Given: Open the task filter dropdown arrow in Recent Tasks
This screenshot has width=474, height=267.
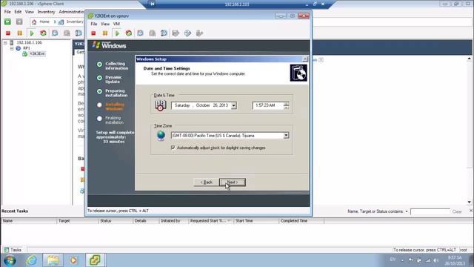Looking at the screenshot, I should pos(407,211).
